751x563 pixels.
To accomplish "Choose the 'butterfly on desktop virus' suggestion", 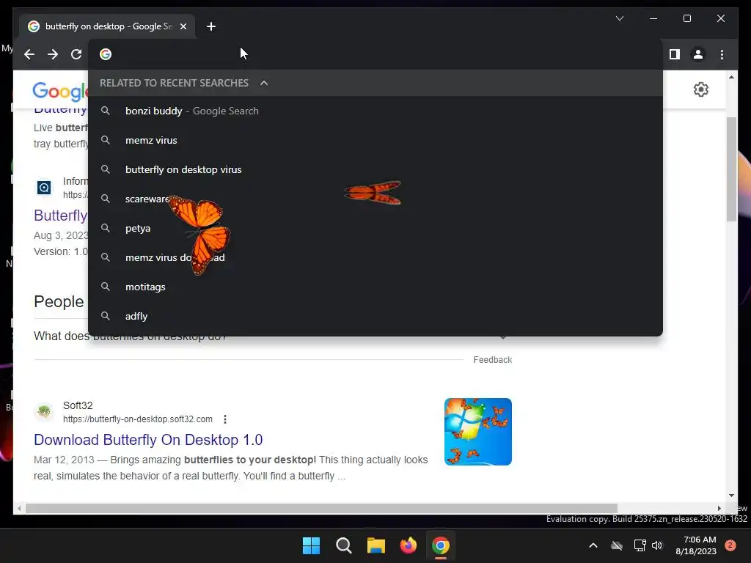I will tap(375, 169).
